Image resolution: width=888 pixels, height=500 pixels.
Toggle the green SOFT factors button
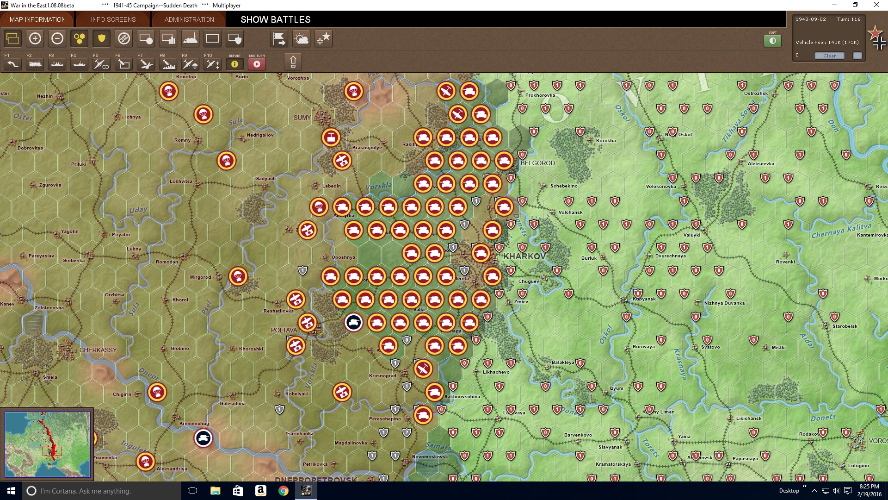pyautogui.click(x=773, y=41)
